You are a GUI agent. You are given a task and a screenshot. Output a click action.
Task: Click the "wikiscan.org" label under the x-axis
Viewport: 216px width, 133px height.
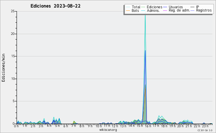pyautogui.click(x=108, y=130)
